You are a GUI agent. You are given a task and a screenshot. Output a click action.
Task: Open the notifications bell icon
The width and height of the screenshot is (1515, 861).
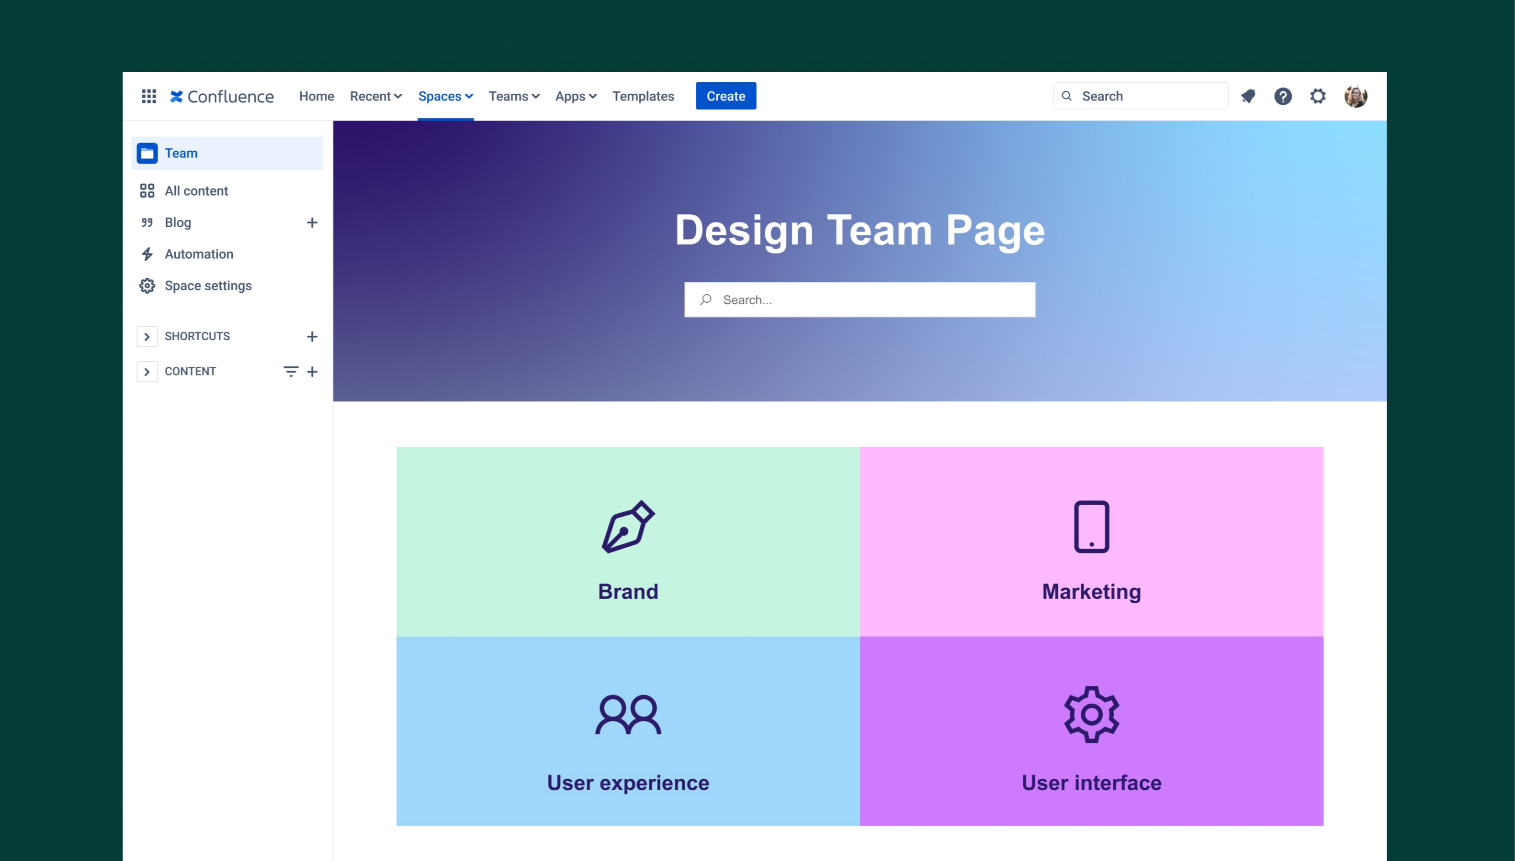tap(1248, 96)
